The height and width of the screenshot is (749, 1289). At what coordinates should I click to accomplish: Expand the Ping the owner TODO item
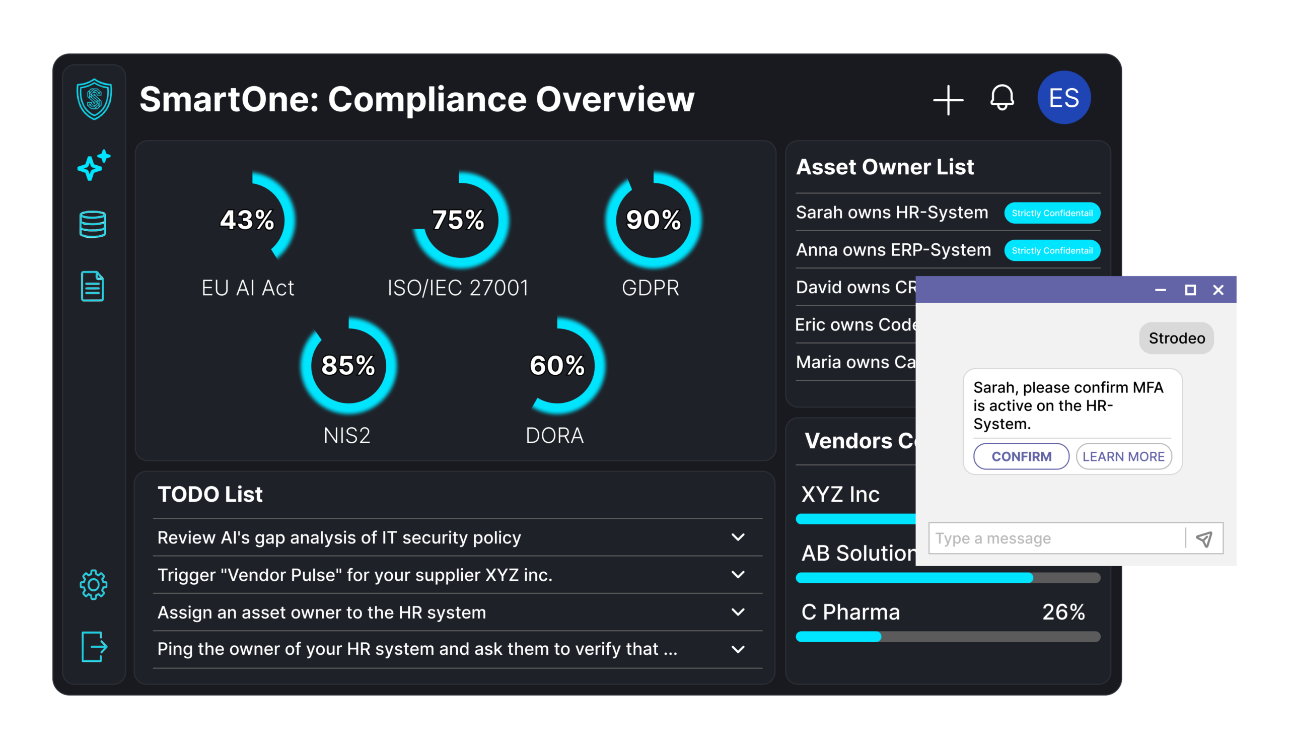tap(738, 649)
